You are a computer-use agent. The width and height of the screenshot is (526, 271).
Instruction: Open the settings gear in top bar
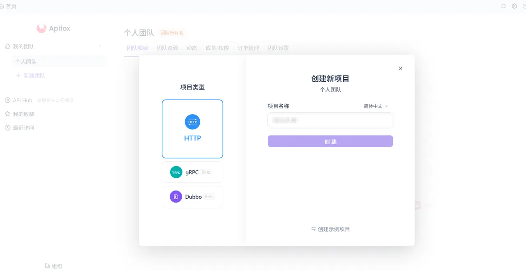pos(514,6)
